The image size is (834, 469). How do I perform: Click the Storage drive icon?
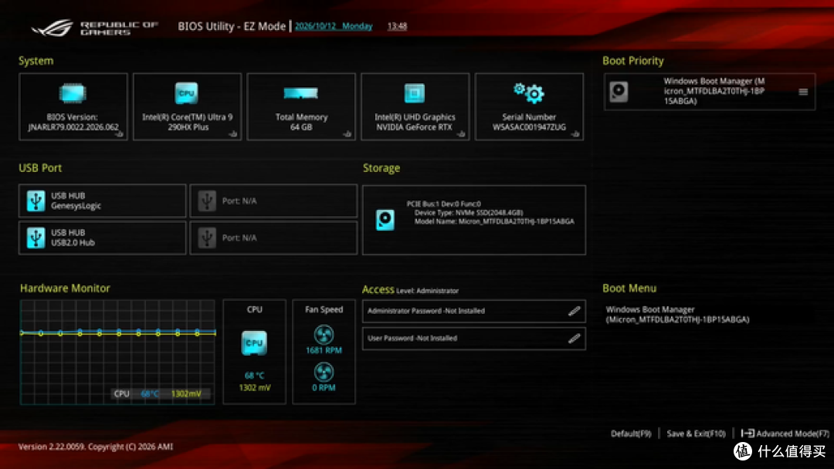point(385,220)
